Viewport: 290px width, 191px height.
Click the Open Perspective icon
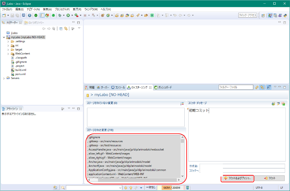[x=263, y=16]
